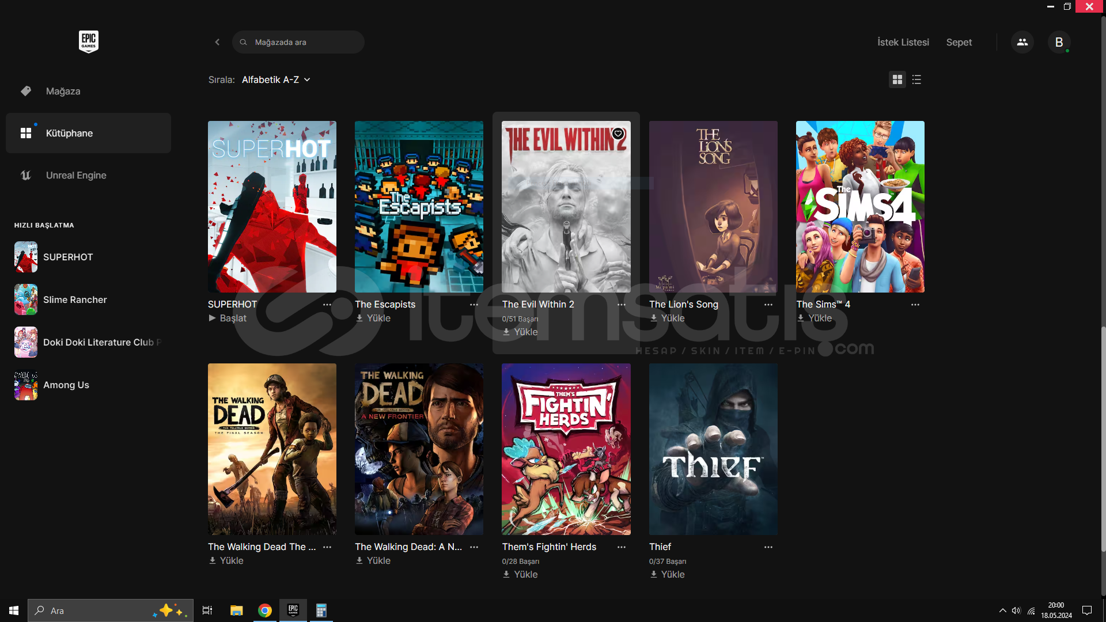Launch Among Us from quick launch
The height and width of the screenshot is (622, 1106).
(x=88, y=385)
